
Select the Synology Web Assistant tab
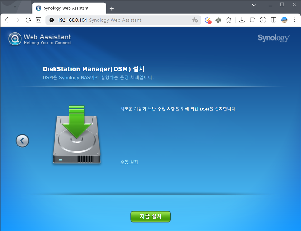(x=69, y=8)
